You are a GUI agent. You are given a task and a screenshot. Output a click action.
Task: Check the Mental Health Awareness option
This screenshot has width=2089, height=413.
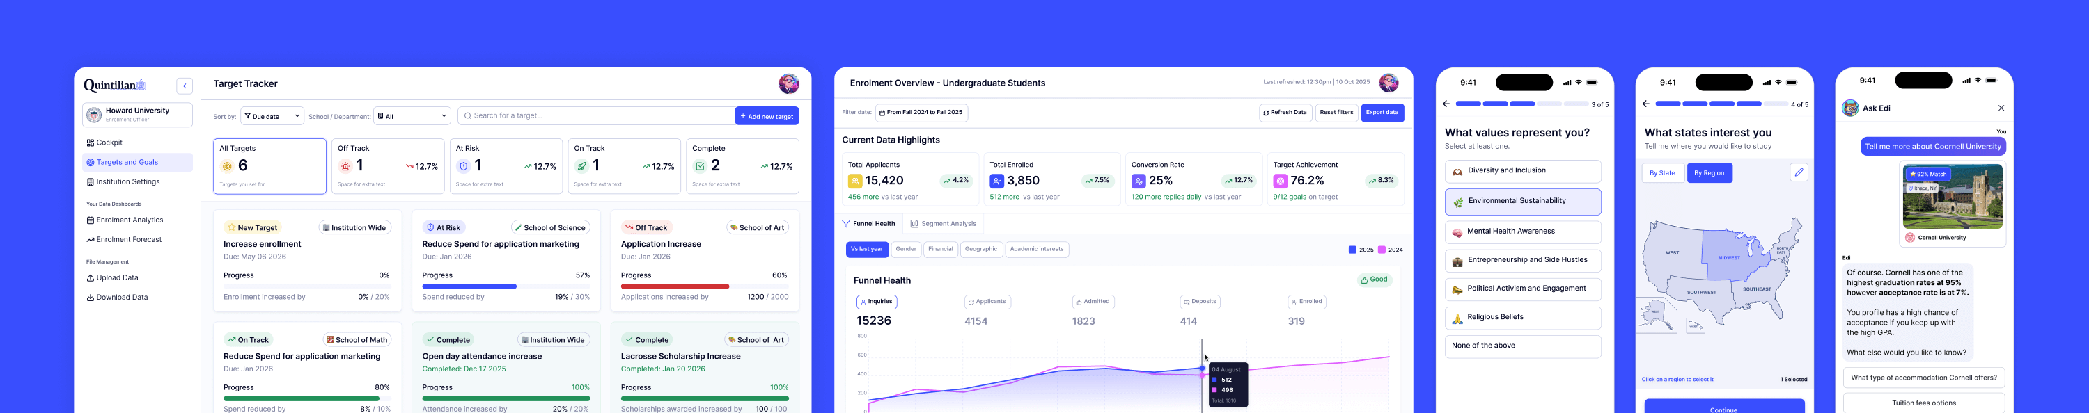tap(1522, 232)
